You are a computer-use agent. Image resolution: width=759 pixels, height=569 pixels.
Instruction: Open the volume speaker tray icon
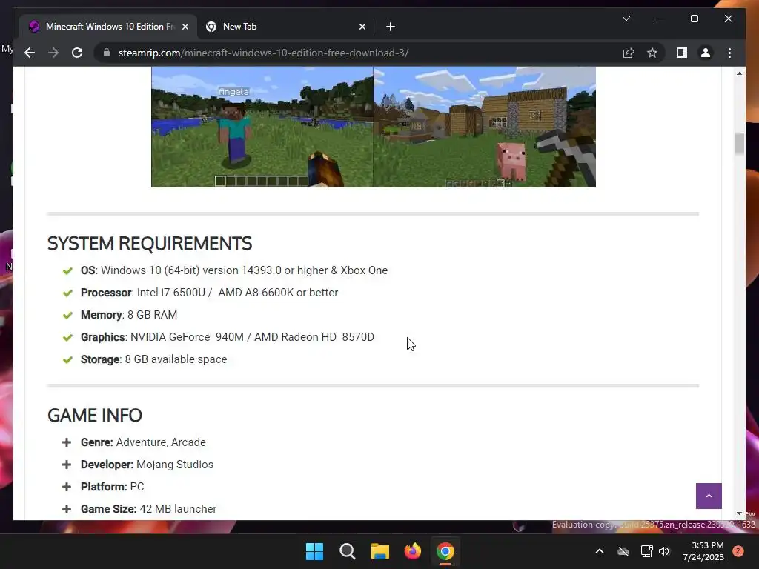[x=664, y=551]
